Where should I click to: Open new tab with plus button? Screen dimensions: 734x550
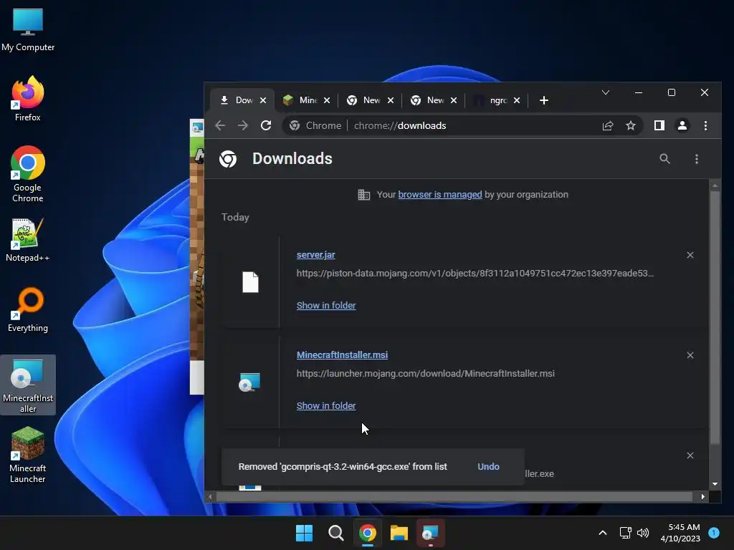coord(543,100)
